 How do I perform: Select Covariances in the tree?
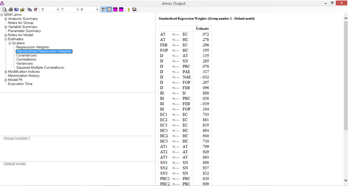(x=26, y=55)
